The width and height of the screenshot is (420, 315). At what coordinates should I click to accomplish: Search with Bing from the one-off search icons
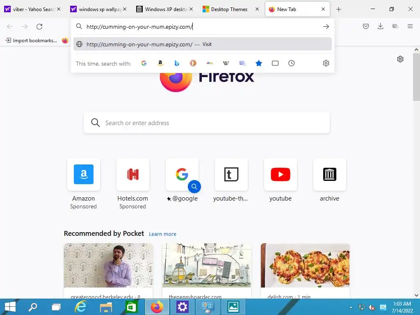pos(177,63)
